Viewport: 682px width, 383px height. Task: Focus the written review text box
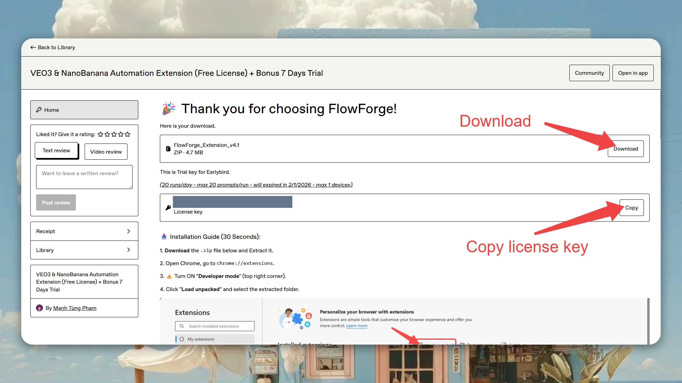[84, 177]
